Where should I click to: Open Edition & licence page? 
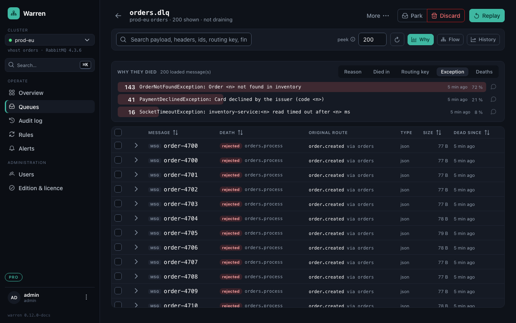pos(50,188)
